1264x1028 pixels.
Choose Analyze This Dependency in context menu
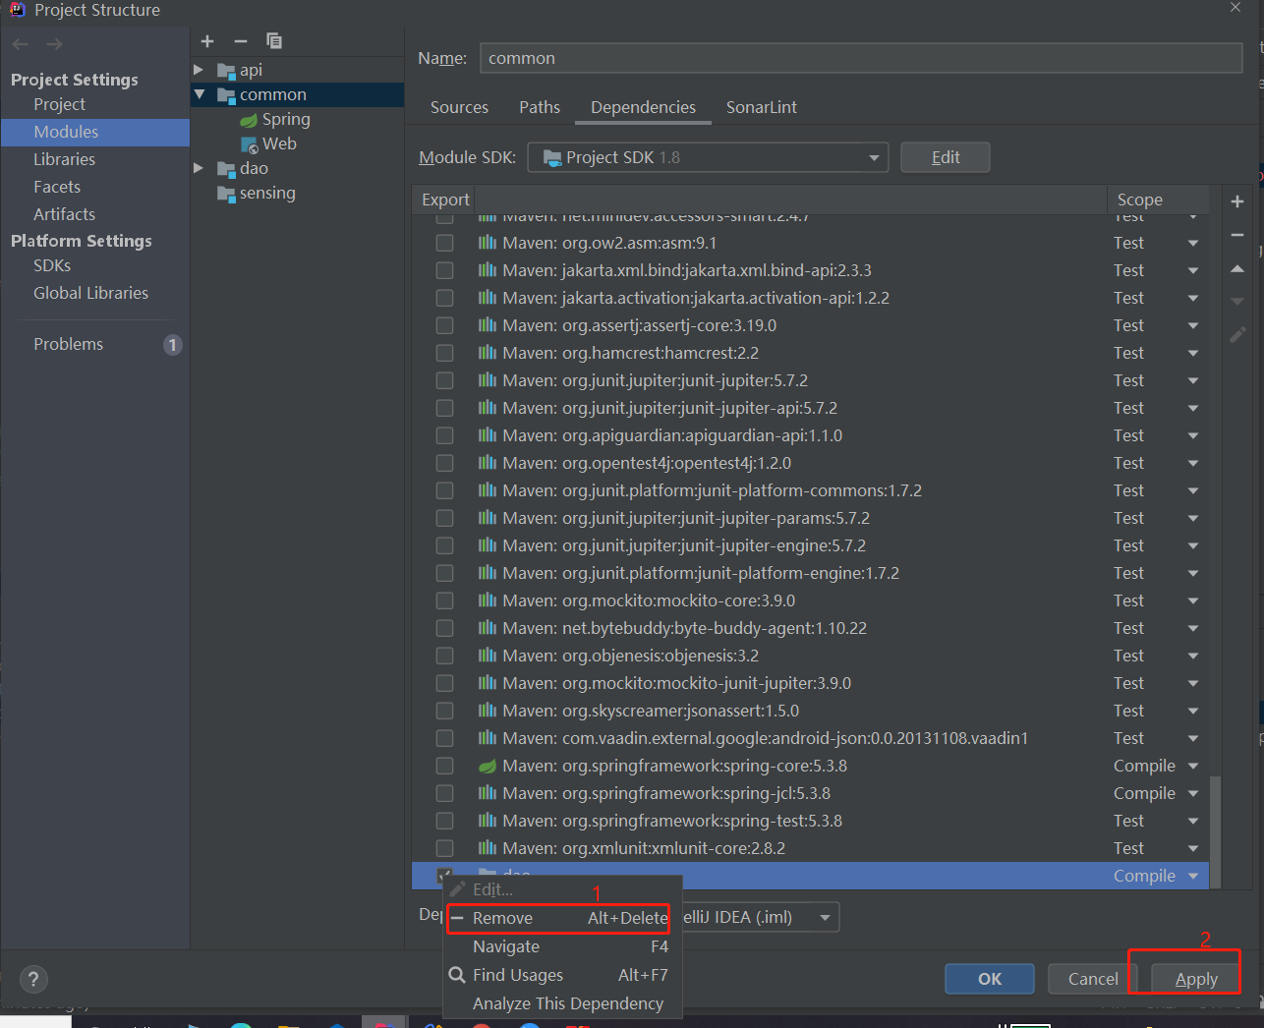[x=562, y=1003]
